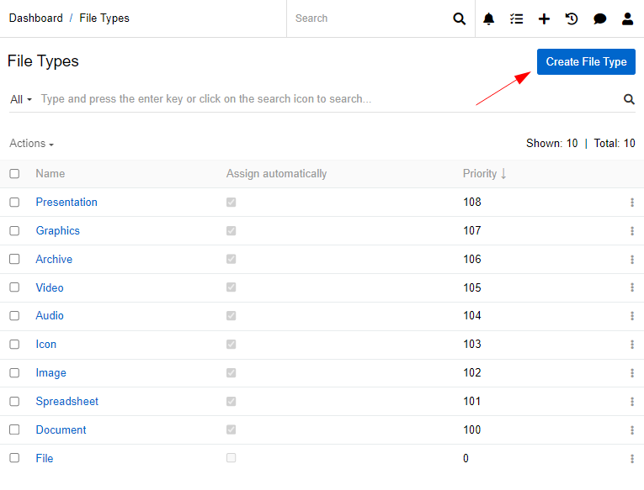Open row menu for Video

(632, 287)
